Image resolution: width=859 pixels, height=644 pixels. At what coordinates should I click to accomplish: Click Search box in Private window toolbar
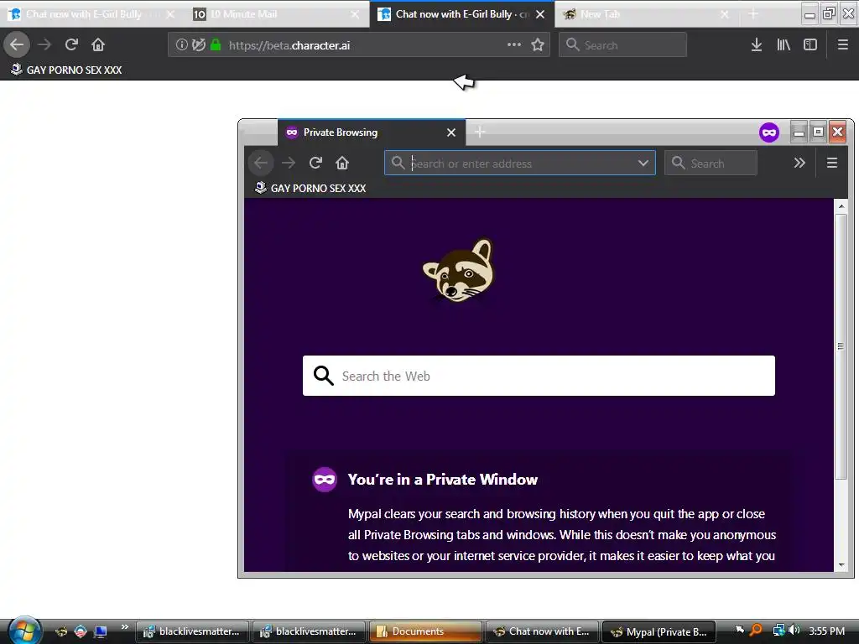[711, 163]
